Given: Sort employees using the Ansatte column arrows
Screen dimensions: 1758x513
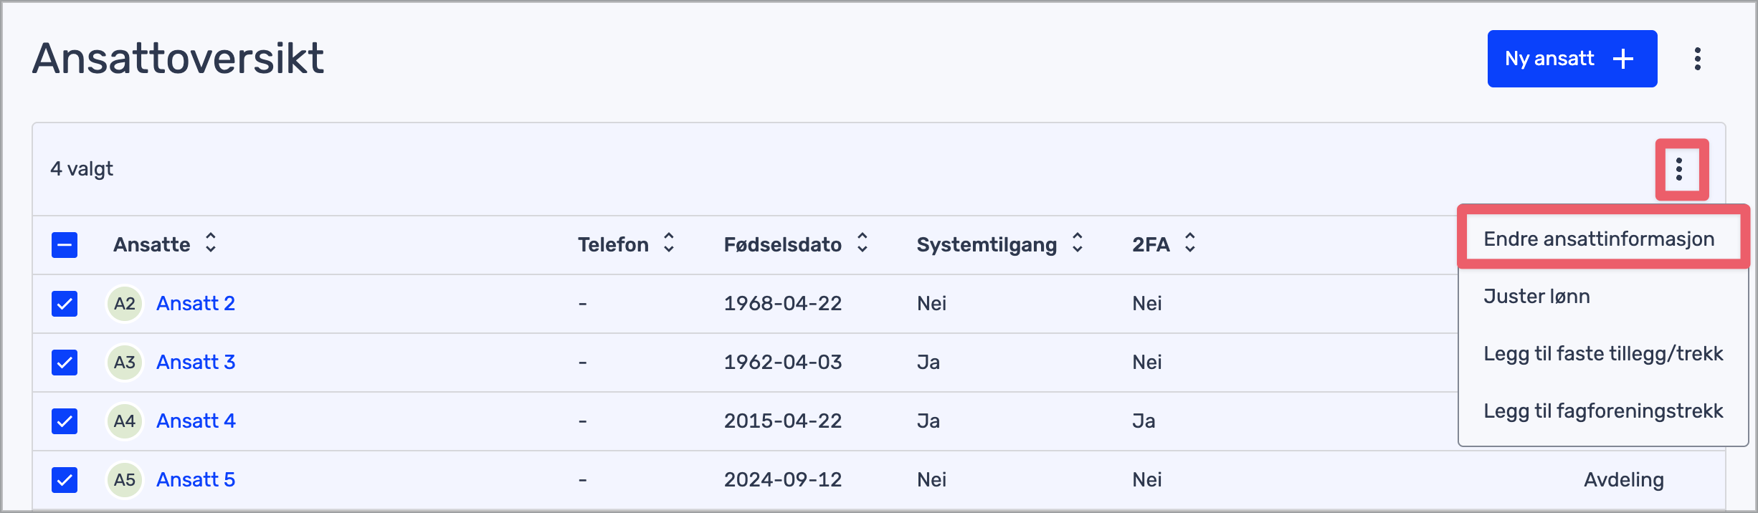Looking at the screenshot, I should pos(211,244).
